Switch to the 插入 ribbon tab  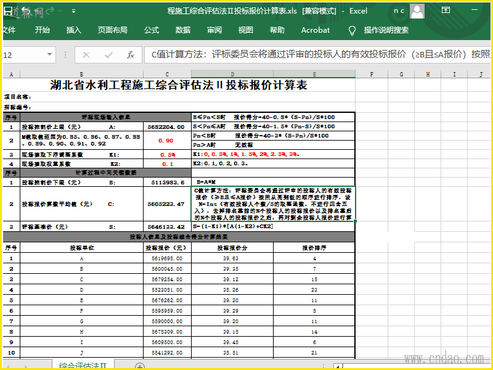[x=73, y=30]
